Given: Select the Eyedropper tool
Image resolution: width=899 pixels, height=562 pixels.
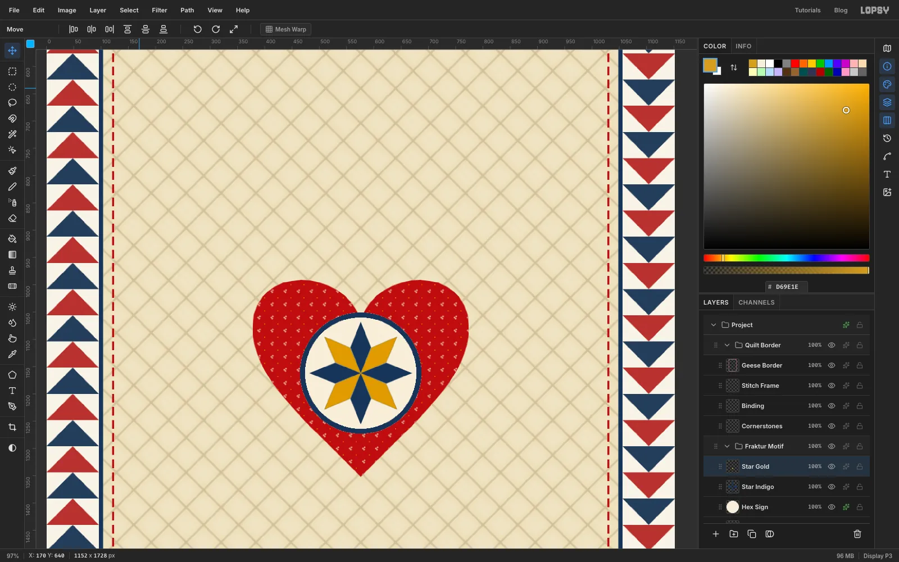Looking at the screenshot, I should click(x=12, y=354).
